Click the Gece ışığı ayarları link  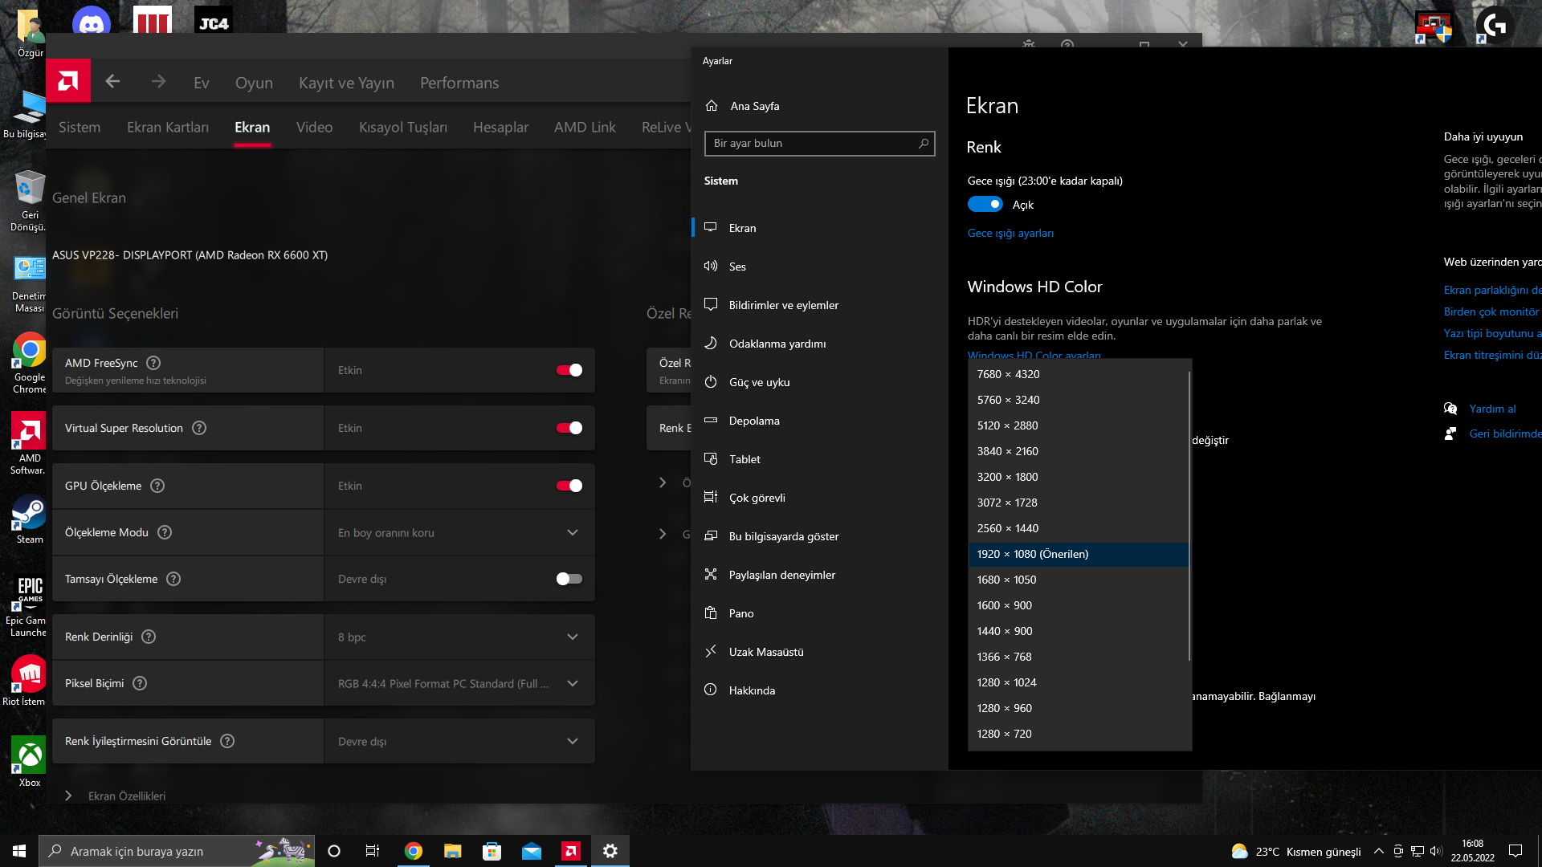pyautogui.click(x=1010, y=234)
